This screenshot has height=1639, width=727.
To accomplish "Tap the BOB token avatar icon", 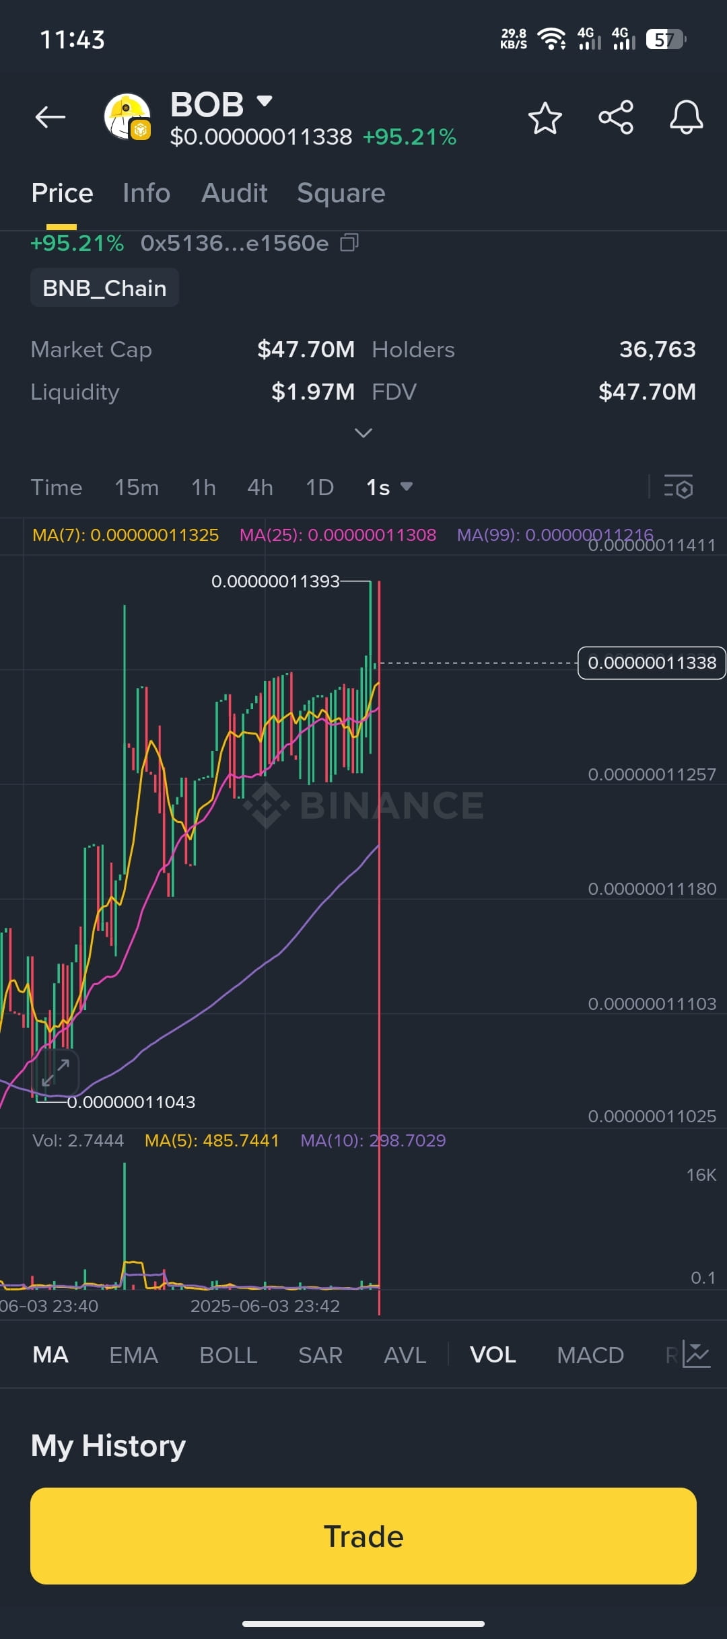I will click(127, 117).
